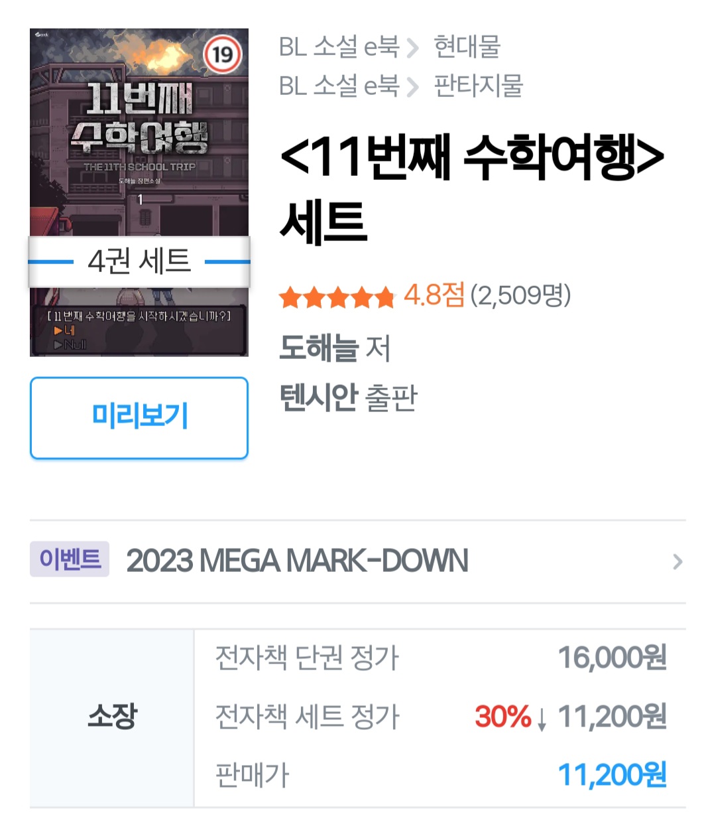
Task: Open the BL 소설 e북 link before 판타지물
Action: [x=339, y=86]
